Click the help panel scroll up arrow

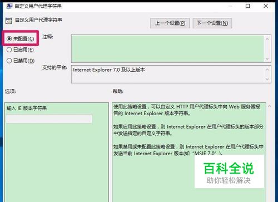coord(270,106)
